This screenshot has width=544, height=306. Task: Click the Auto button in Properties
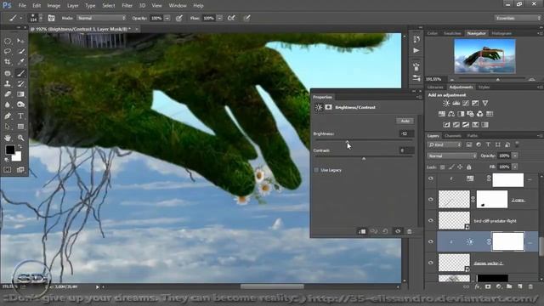[x=405, y=121]
